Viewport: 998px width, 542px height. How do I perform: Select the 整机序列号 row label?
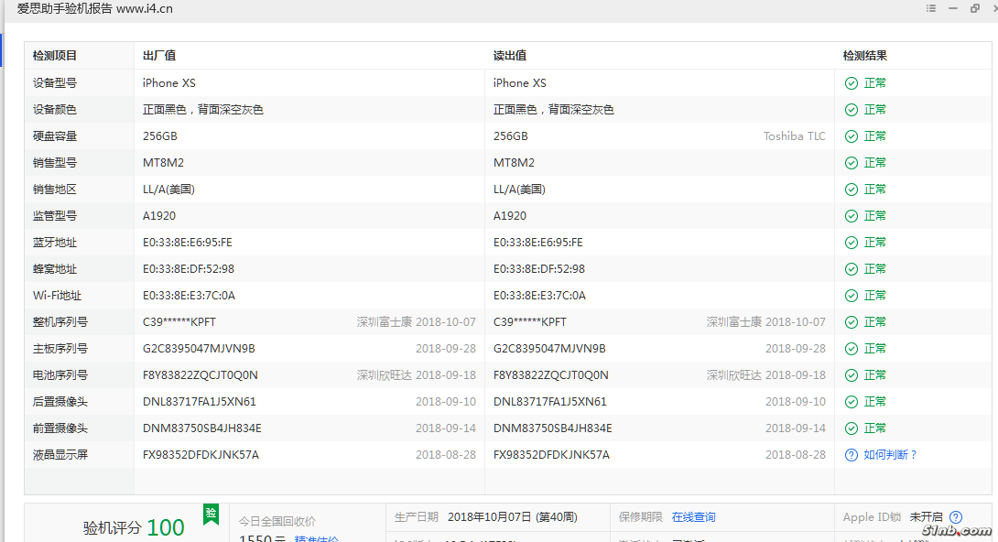(x=60, y=322)
